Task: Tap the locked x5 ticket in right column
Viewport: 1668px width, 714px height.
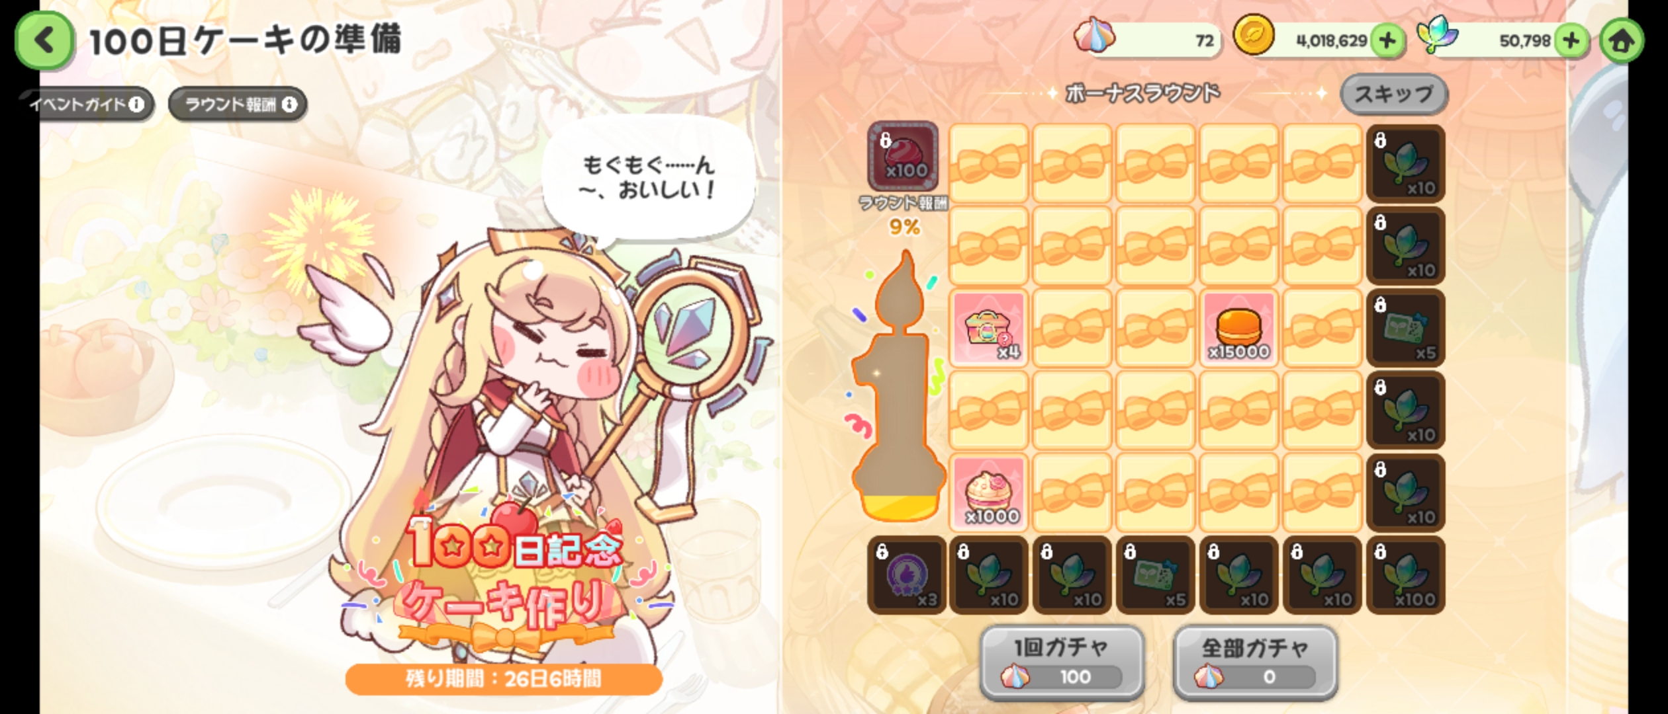Action: point(1406,328)
